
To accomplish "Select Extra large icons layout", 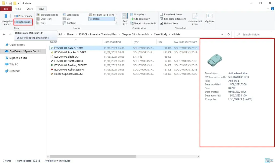I will point(47,15).
